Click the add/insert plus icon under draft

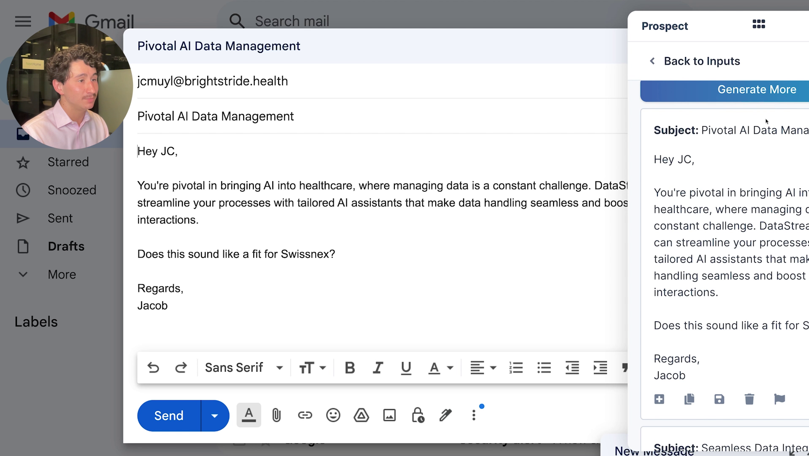pos(659,399)
